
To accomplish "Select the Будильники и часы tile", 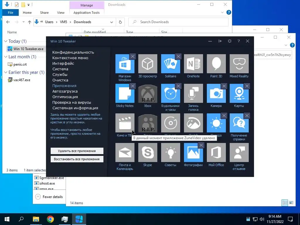I will point(171,93).
